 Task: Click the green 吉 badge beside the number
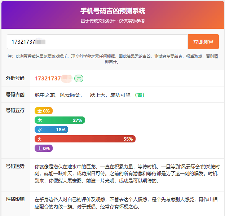coord(79,79)
